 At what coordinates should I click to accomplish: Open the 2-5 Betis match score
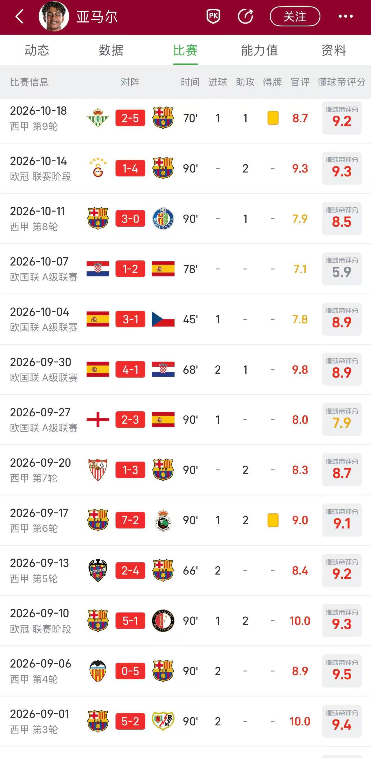[130, 118]
